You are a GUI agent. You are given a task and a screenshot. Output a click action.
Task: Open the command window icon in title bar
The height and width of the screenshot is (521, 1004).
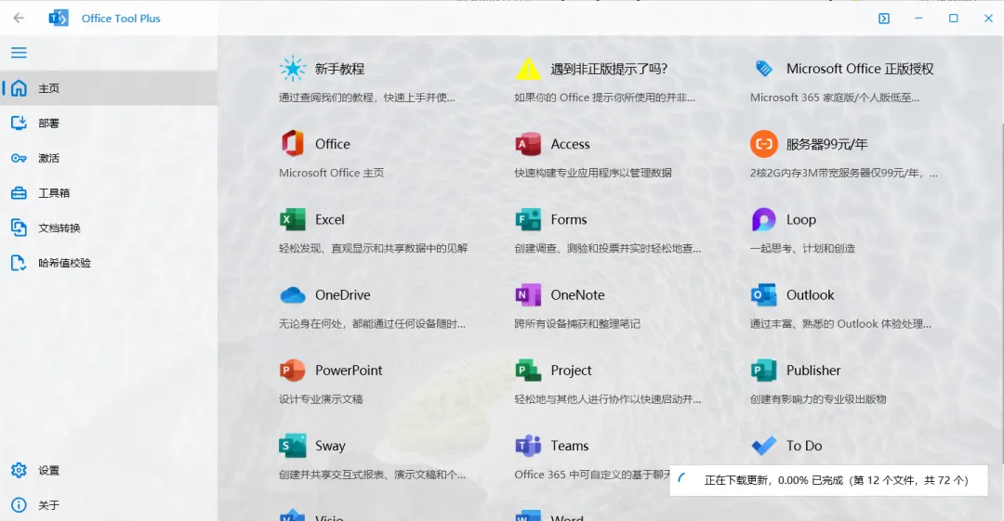(x=884, y=19)
